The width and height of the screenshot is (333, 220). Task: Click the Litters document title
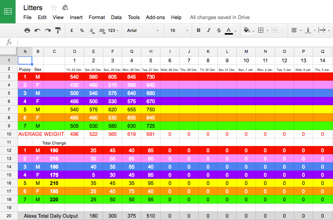(x=33, y=8)
